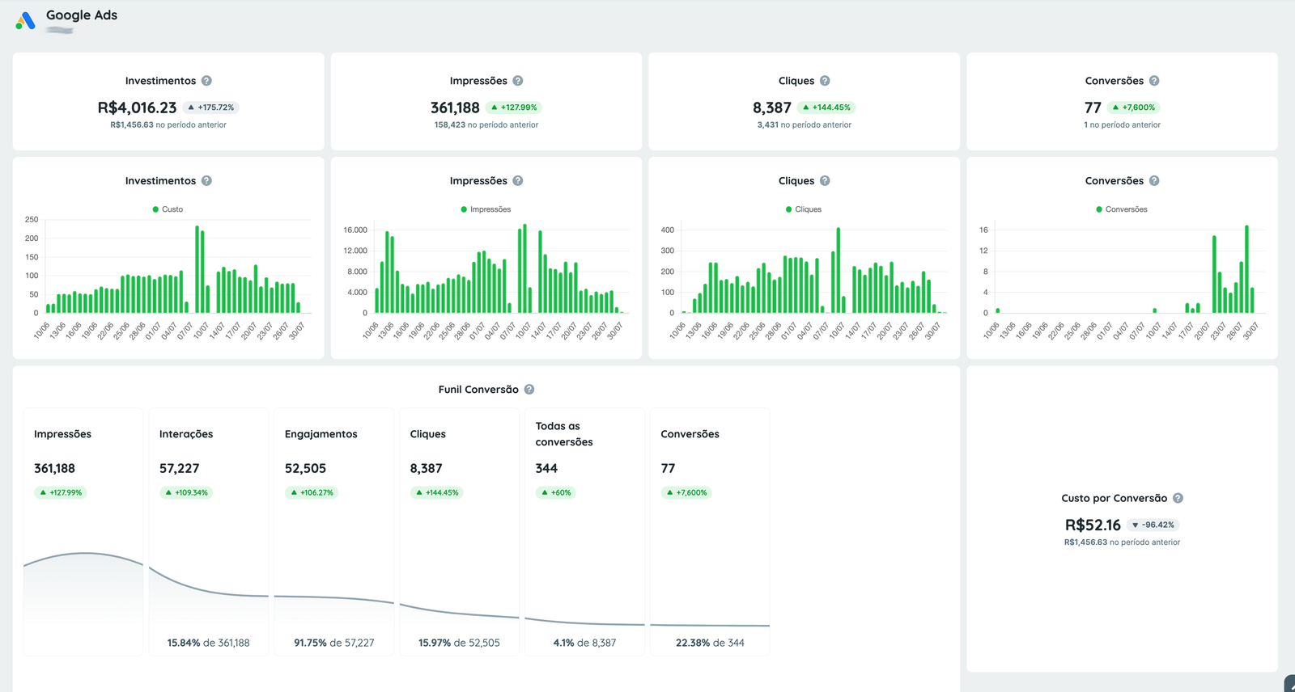Toggle the Custo legend series
The height and width of the screenshot is (692, 1295).
point(168,209)
